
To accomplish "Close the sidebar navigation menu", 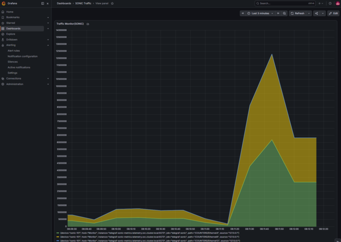I will 48,3.
